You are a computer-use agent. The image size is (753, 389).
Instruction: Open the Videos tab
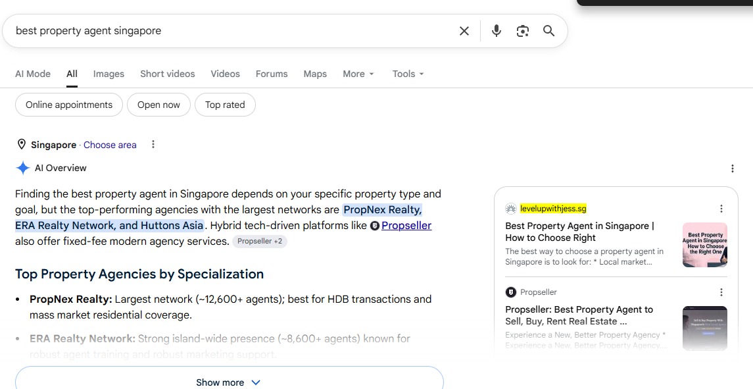click(x=225, y=74)
